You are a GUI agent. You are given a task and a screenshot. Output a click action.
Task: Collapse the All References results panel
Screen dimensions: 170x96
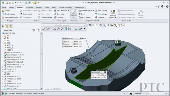(x=80, y=38)
